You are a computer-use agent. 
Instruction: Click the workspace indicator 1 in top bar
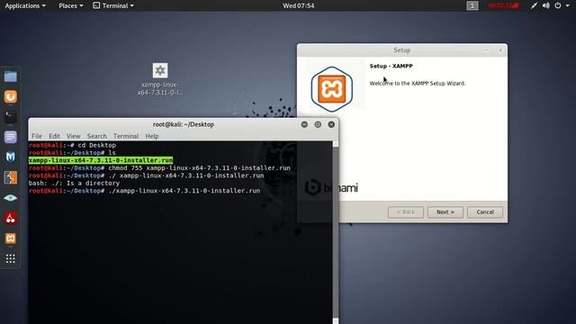pos(472,5)
